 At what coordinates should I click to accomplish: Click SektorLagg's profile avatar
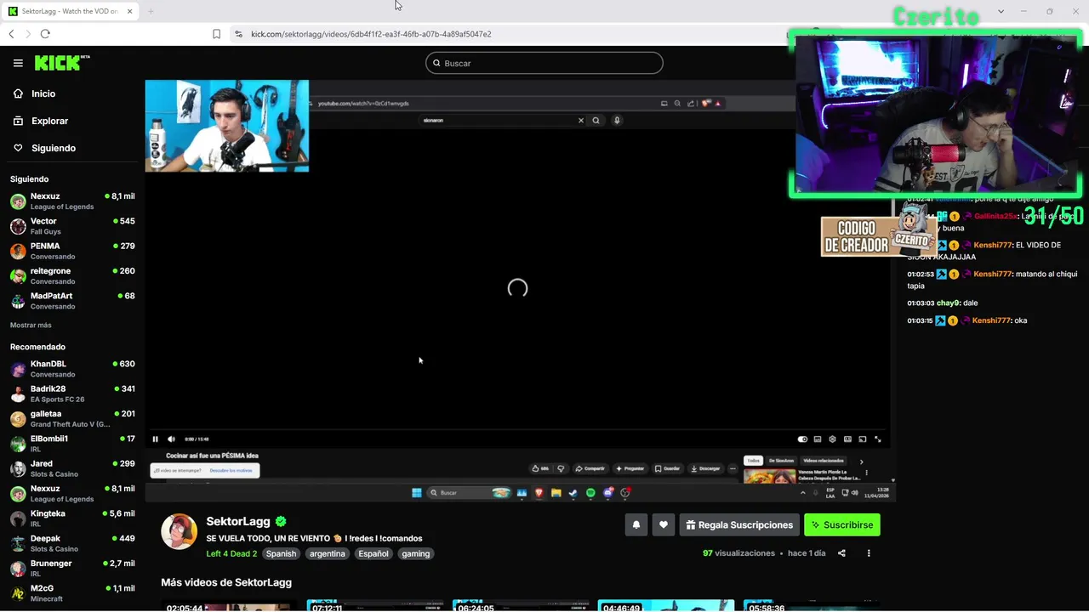pyautogui.click(x=179, y=531)
